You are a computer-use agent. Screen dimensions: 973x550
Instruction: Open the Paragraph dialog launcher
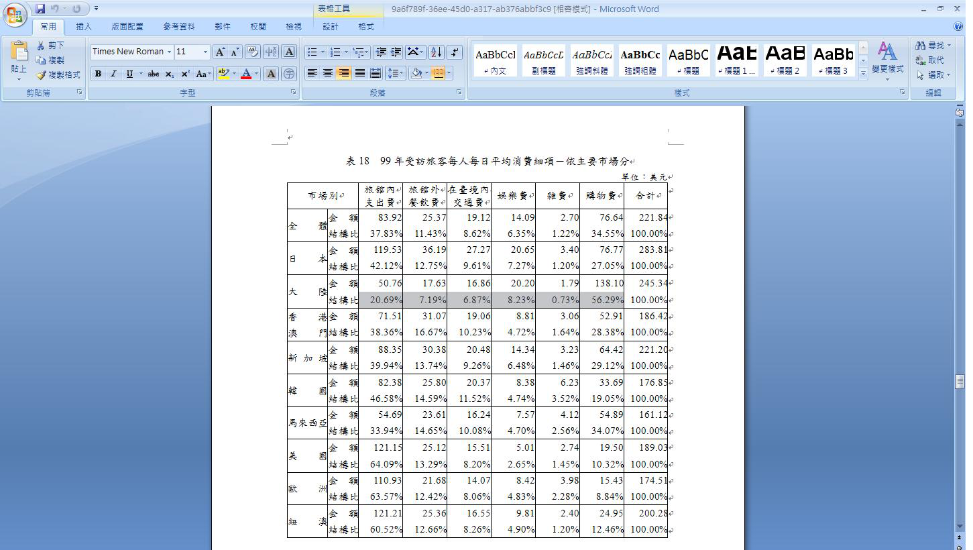coord(459,93)
